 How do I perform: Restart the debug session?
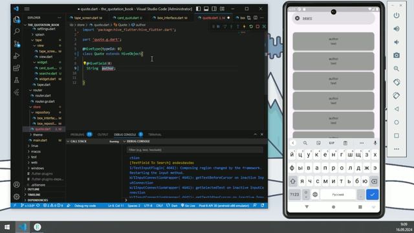251,27
